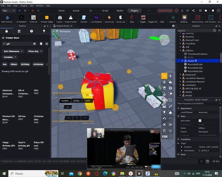Open the Gui to Lua plugin
This screenshot has width=222, height=177.
(x=109, y=19)
